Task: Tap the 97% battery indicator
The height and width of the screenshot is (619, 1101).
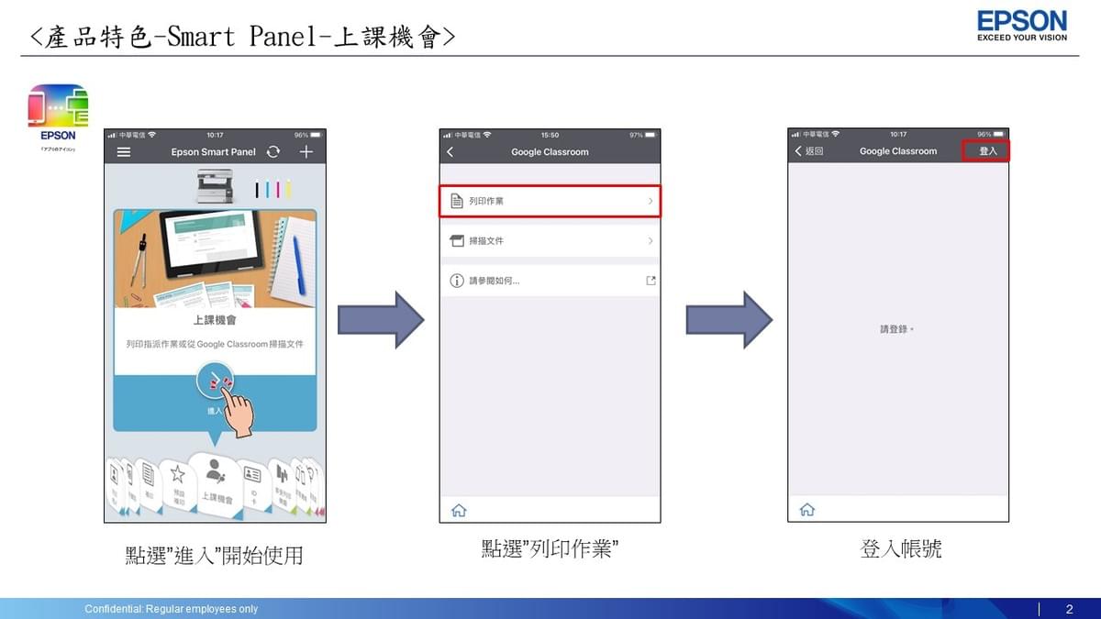Action: tap(643, 135)
